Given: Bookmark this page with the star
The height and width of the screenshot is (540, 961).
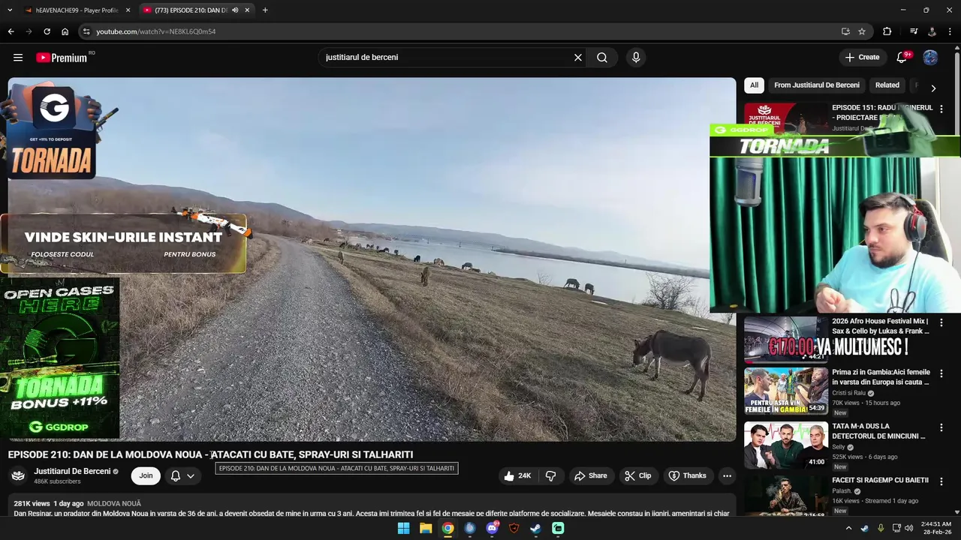Looking at the screenshot, I should (x=862, y=31).
